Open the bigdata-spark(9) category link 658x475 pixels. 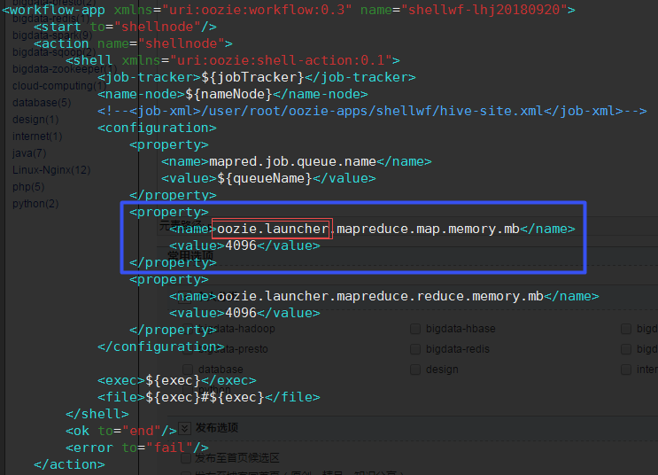52,35
